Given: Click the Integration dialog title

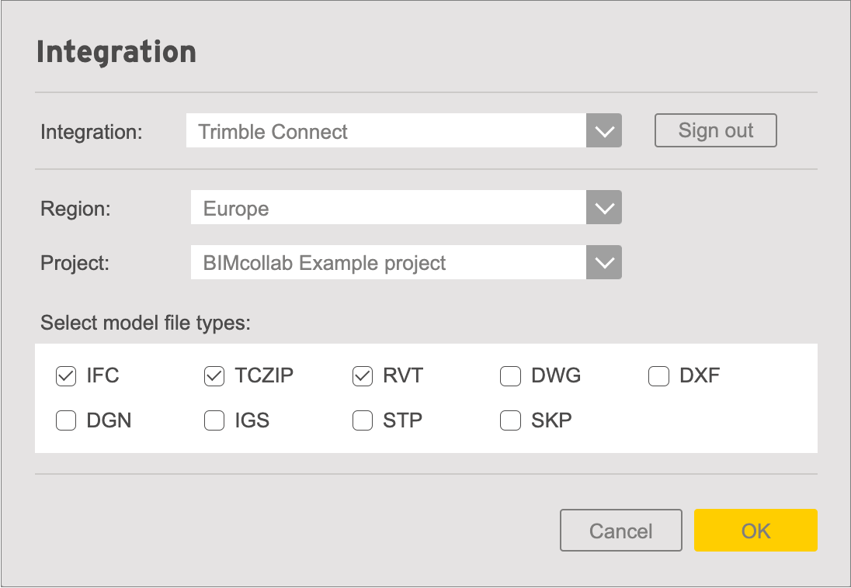Looking at the screenshot, I should pos(116,53).
